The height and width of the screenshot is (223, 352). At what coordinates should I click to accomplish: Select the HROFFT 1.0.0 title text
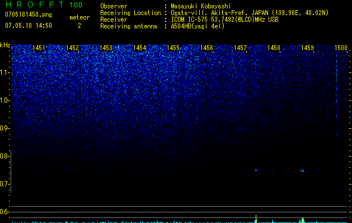coord(44,4)
